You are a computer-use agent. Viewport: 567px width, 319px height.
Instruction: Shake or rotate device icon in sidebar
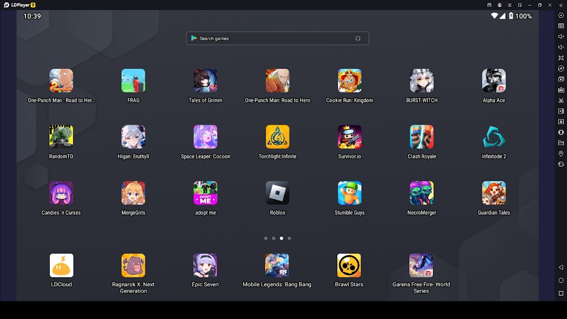(x=561, y=164)
